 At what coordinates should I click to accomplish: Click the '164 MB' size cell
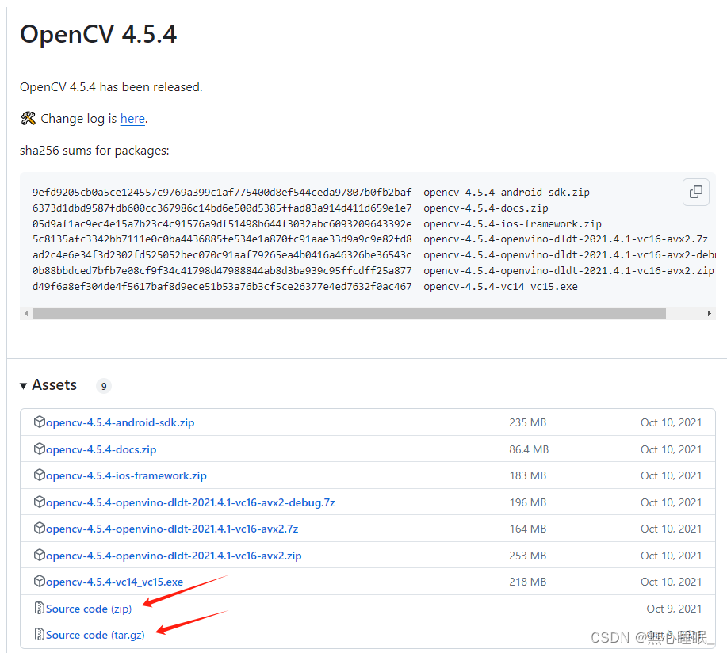click(x=528, y=529)
